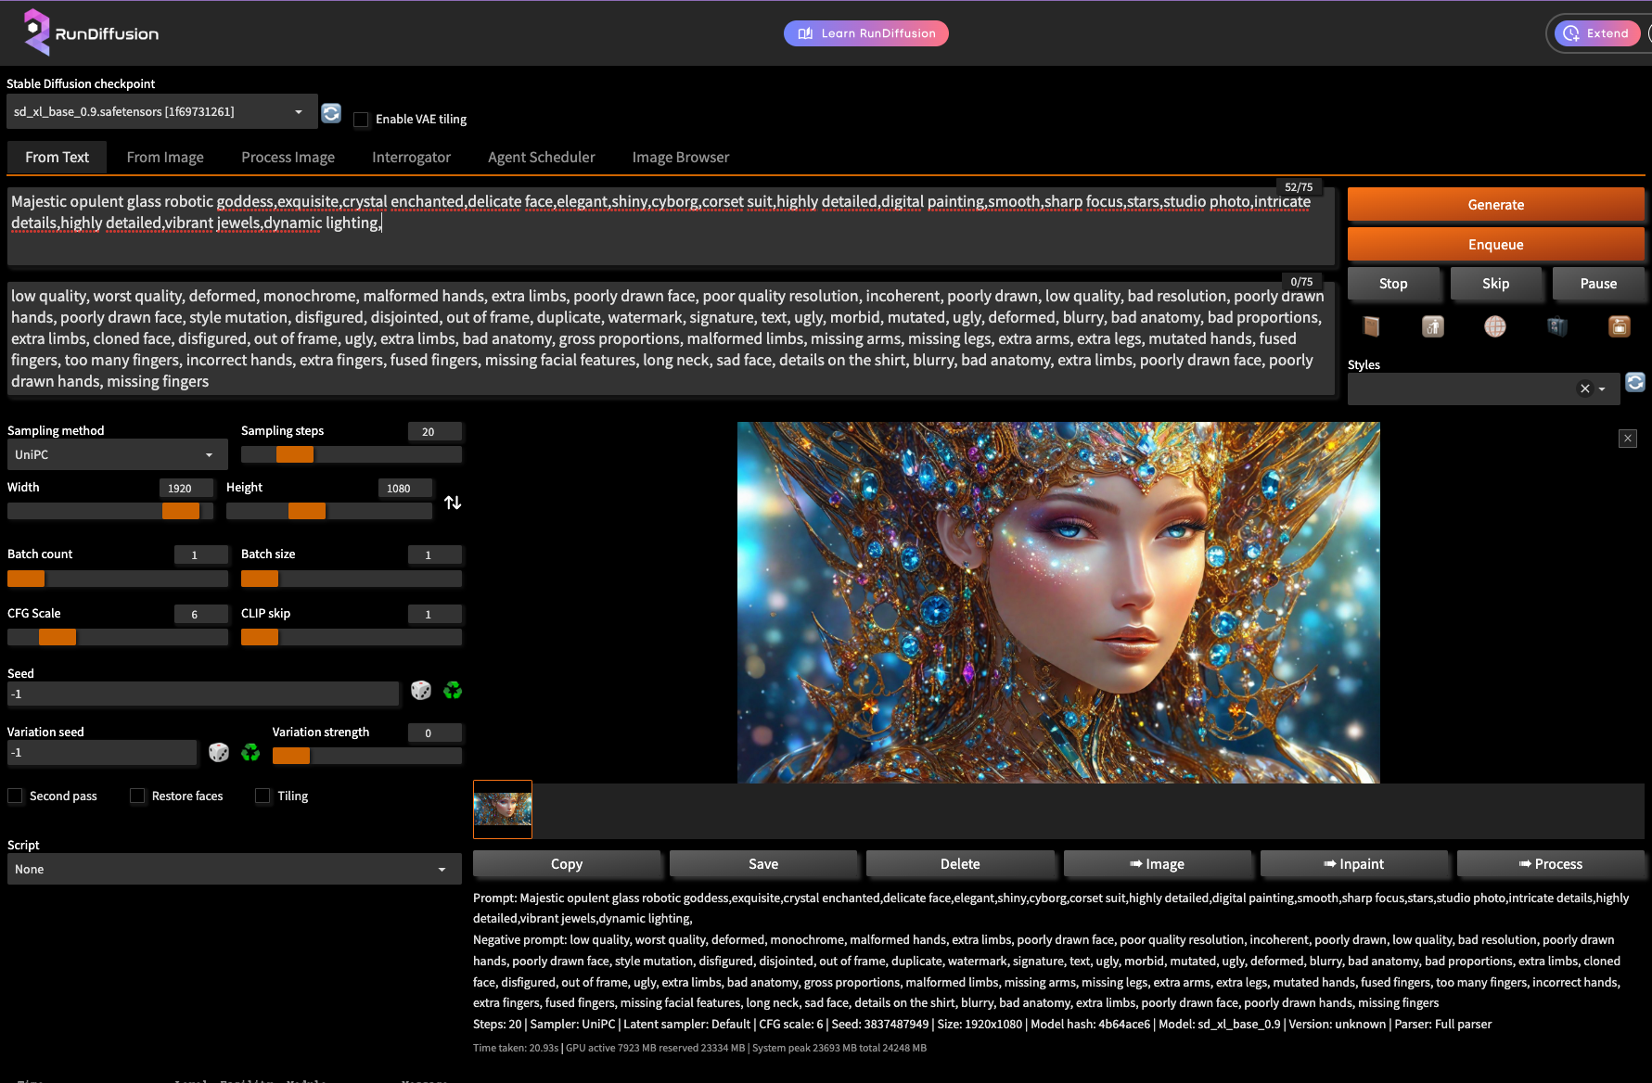Click Learn RunDiffusion button
Image resolution: width=1652 pixels, height=1083 pixels.
[x=866, y=33]
